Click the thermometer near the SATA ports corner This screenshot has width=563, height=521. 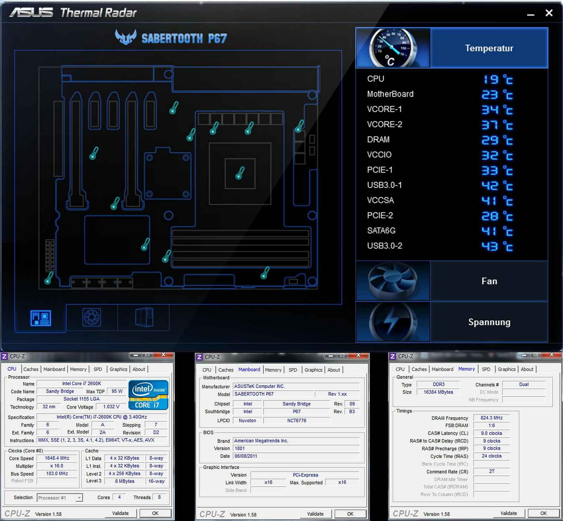pyautogui.click(x=49, y=278)
